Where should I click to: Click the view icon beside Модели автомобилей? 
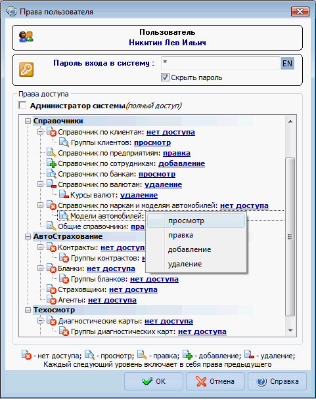pos(64,216)
